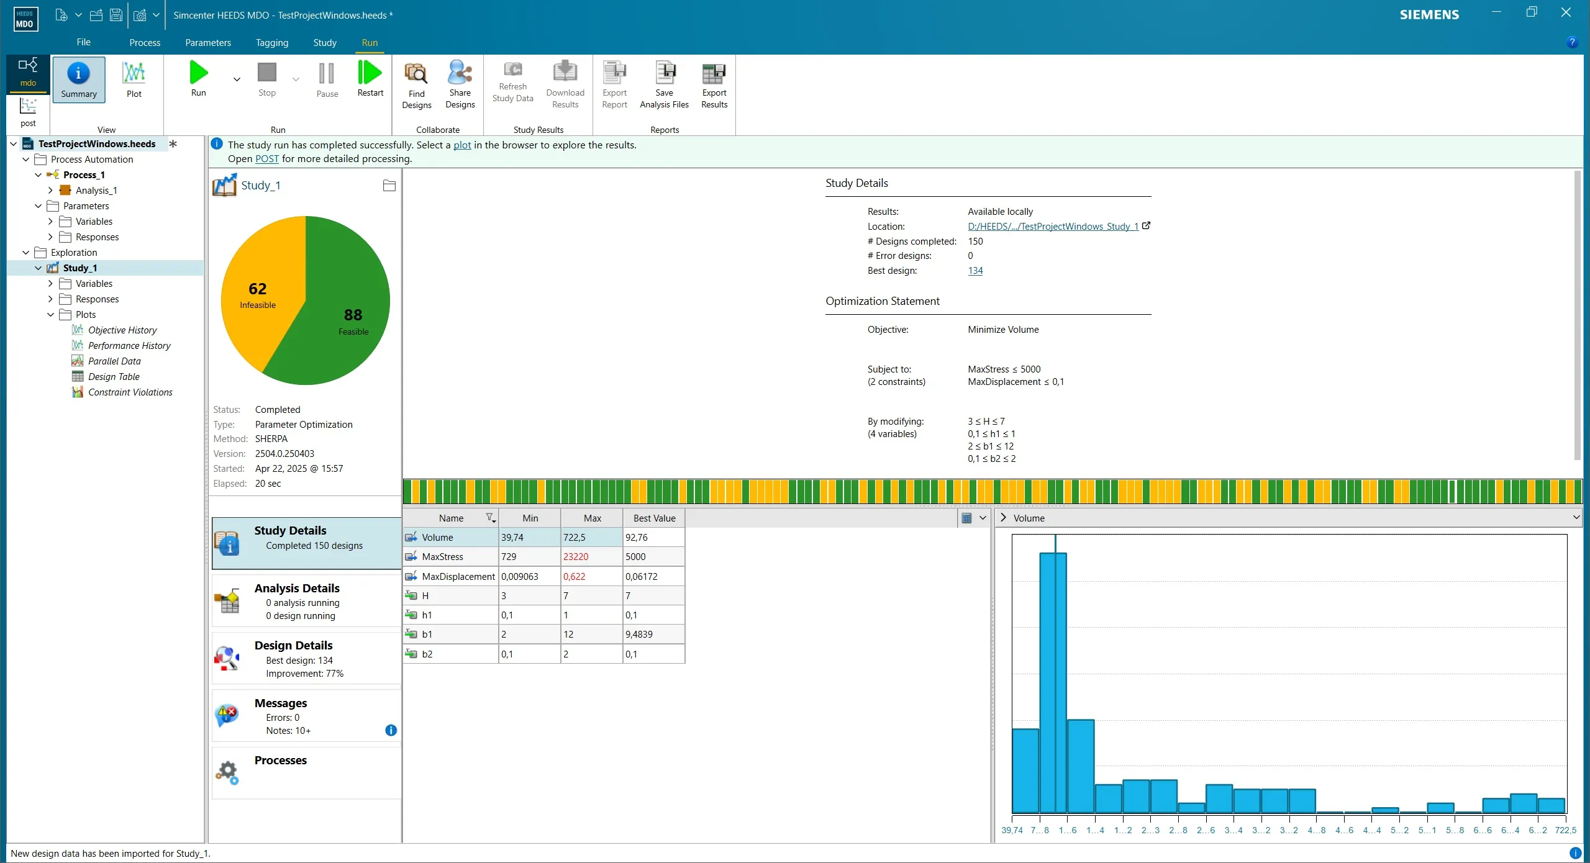This screenshot has width=1590, height=863.
Task: Switch to the Process tab
Action: click(x=145, y=42)
